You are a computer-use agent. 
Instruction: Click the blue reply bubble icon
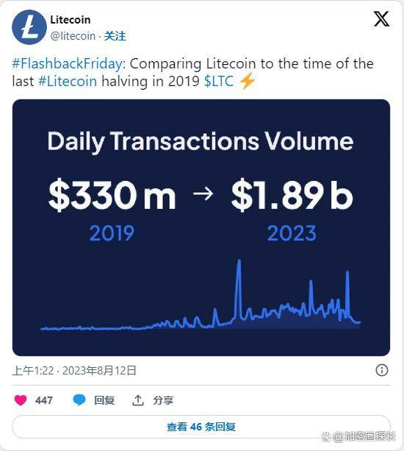[x=79, y=400]
